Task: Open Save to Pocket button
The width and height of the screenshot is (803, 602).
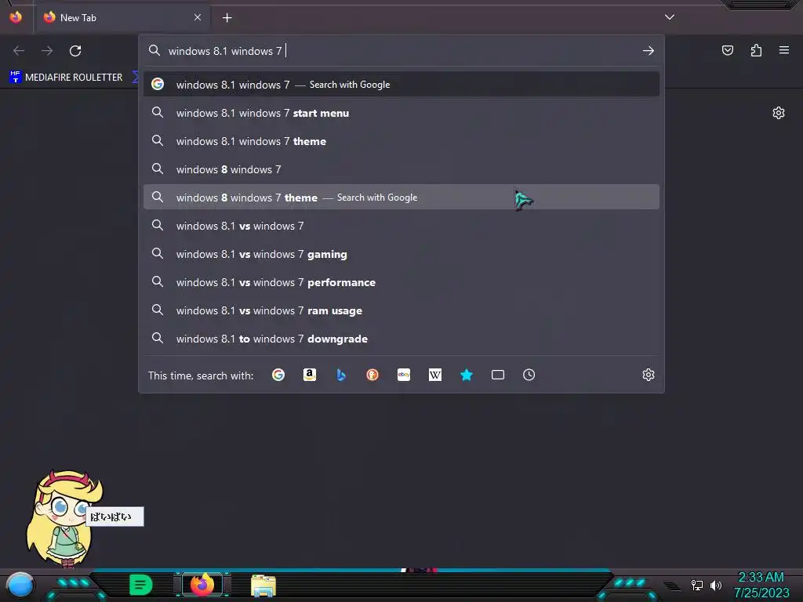Action: tap(728, 50)
